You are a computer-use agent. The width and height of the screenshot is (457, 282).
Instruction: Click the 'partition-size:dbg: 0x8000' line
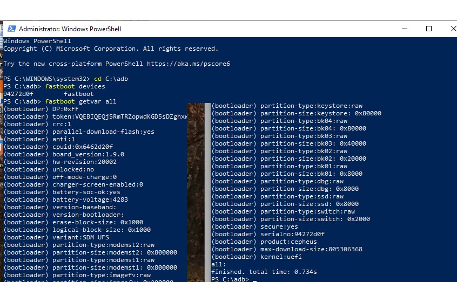(285, 189)
